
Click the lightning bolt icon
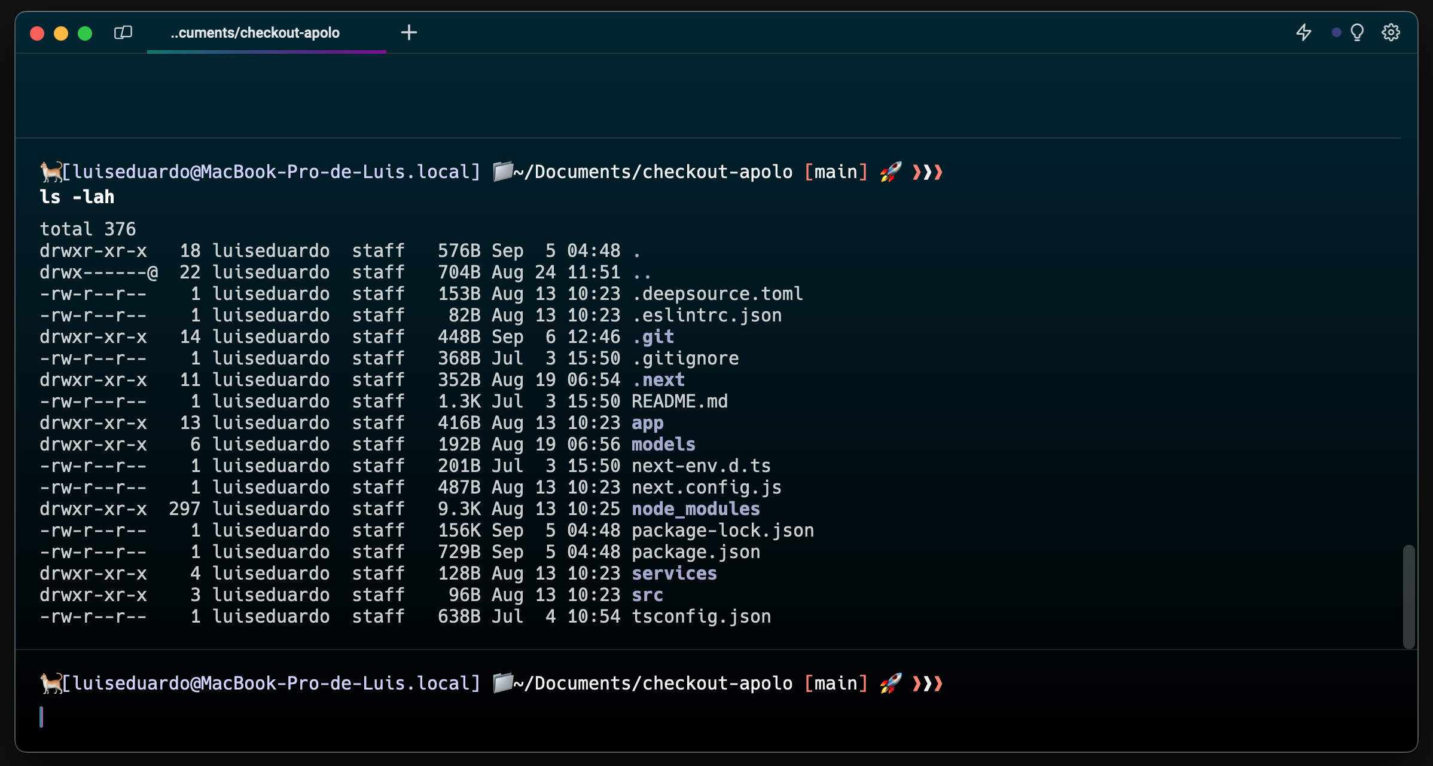click(1303, 32)
